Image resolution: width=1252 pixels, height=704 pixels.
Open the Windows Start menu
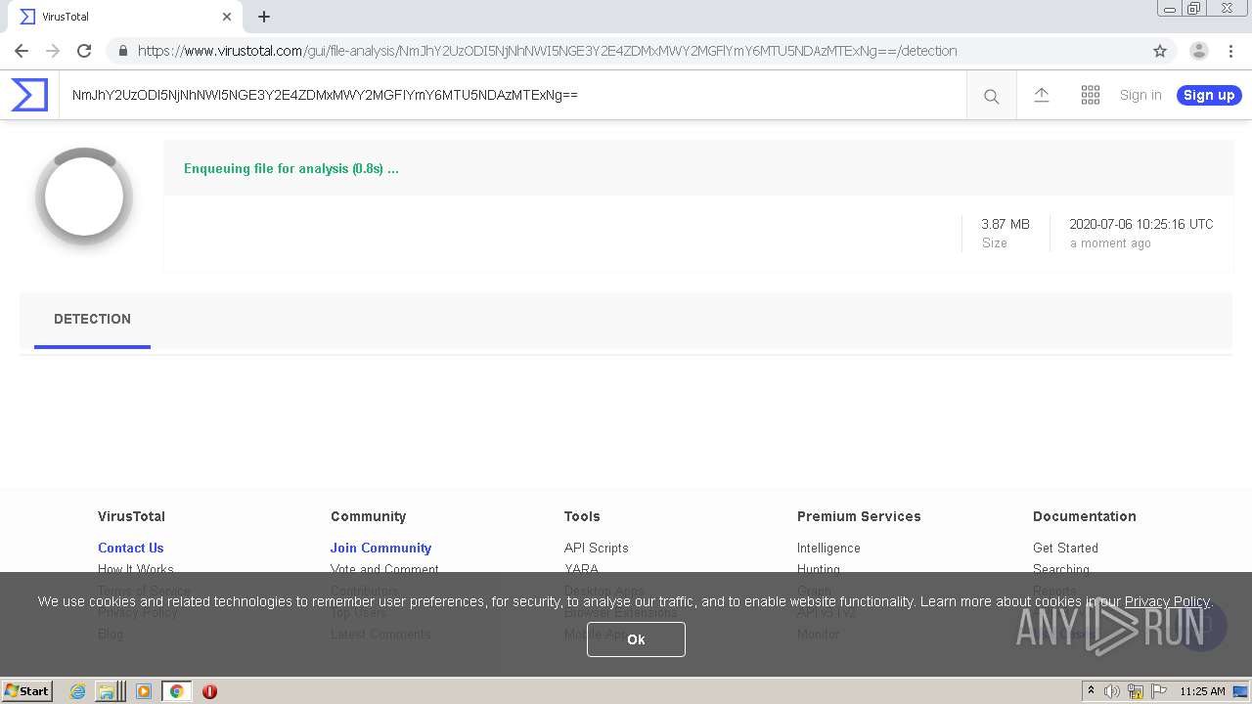pyautogui.click(x=27, y=691)
